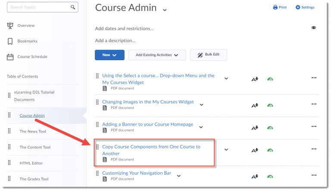Click Add dates and restrictions field

[x=124, y=29]
